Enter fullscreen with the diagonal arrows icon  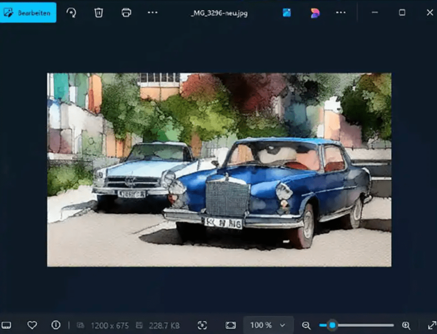coord(432,325)
